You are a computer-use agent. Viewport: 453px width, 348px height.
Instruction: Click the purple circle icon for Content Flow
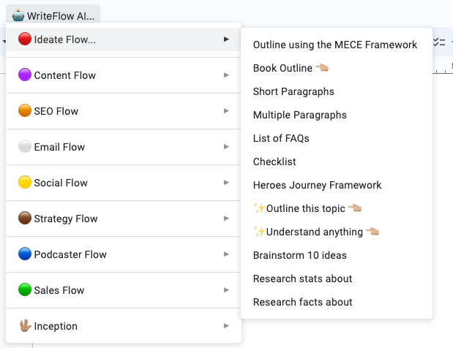coord(25,75)
